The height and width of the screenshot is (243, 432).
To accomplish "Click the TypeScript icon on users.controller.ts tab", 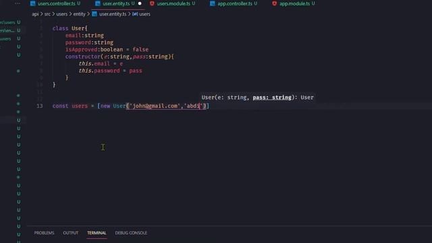I will pyautogui.click(x=33, y=3).
